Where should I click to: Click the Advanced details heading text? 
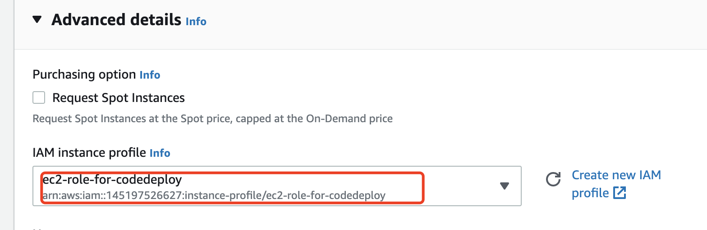coord(116,20)
